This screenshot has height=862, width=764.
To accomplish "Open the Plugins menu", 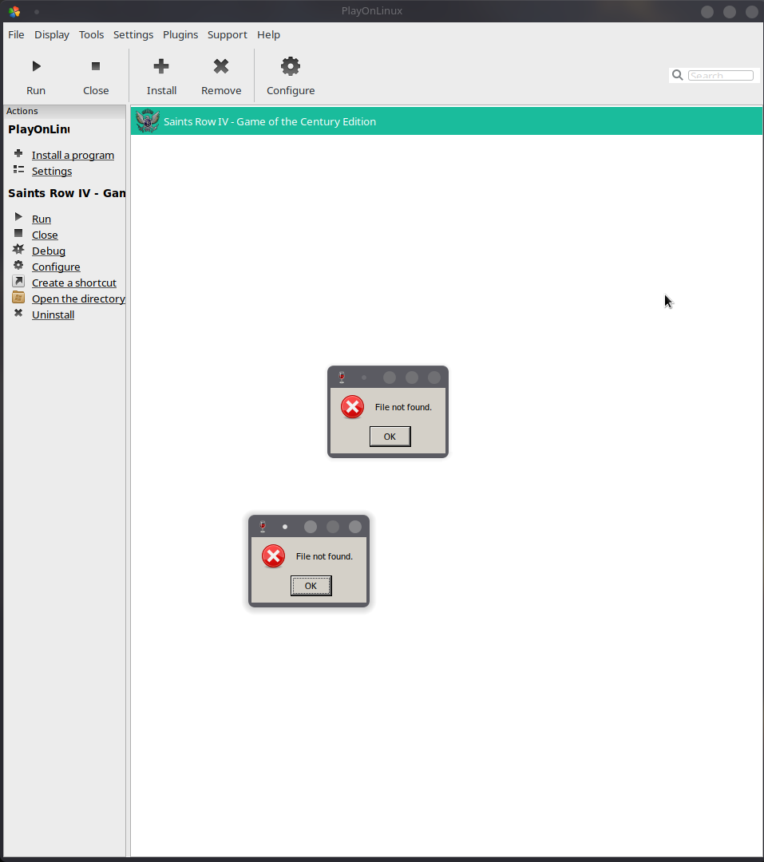I will (180, 34).
